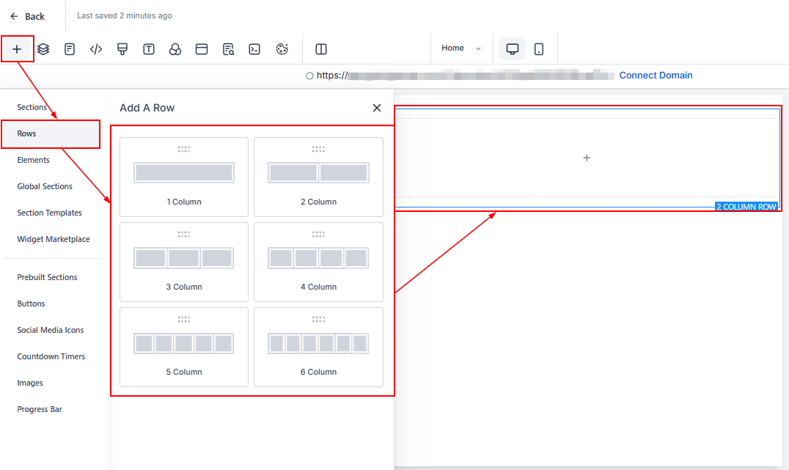Click the plus add element icon

(17, 49)
